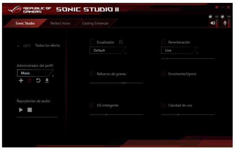The height and width of the screenshot is (150, 235).
Task: Click the speaker output icon
Action: coord(213,23)
